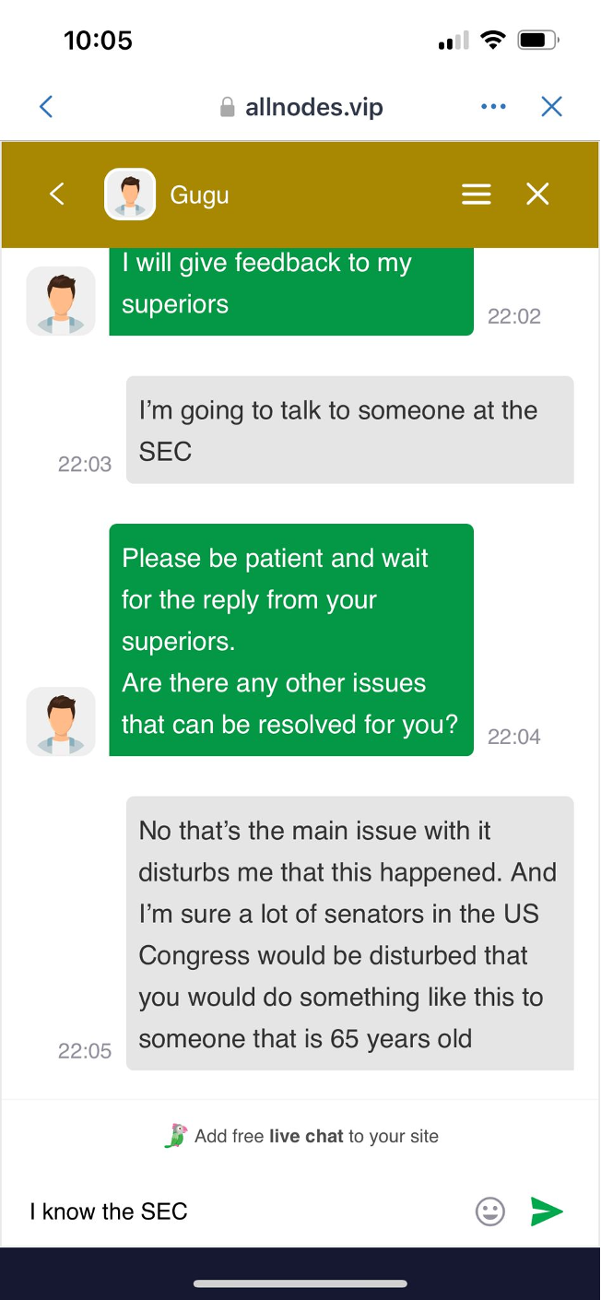Close the in-app browser page
The width and height of the screenshot is (601, 1300).
tap(551, 107)
